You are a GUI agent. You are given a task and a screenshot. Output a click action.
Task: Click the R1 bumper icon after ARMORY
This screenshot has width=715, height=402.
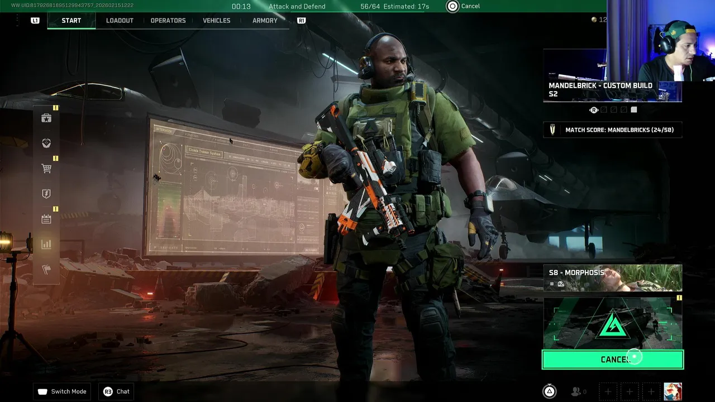[x=302, y=21]
